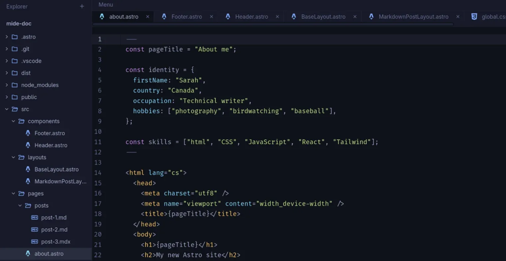Close the BaseLayout.astro tab
506x261 pixels.
coord(355,17)
